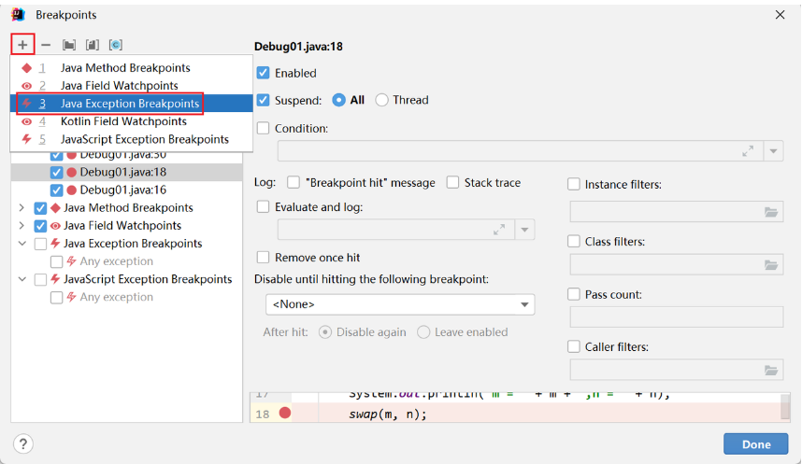
Task: Click the folder icon in Caller filters field
Action: pyautogui.click(x=771, y=370)
